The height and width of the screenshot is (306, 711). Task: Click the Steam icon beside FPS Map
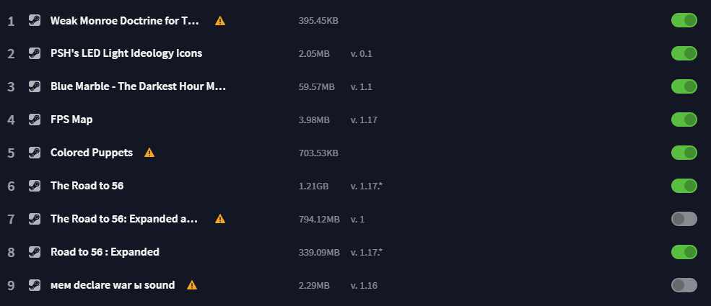pyautogui.click(x=35, y=120)
